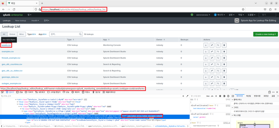The height and width of the screenshot is (128, 279).
Task: Open the outages_example.csv lookup link
Action: (x=11, y=84)
